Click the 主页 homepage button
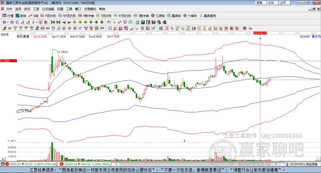This screenshot has width=321, height=173. click(x=284, y=3)
